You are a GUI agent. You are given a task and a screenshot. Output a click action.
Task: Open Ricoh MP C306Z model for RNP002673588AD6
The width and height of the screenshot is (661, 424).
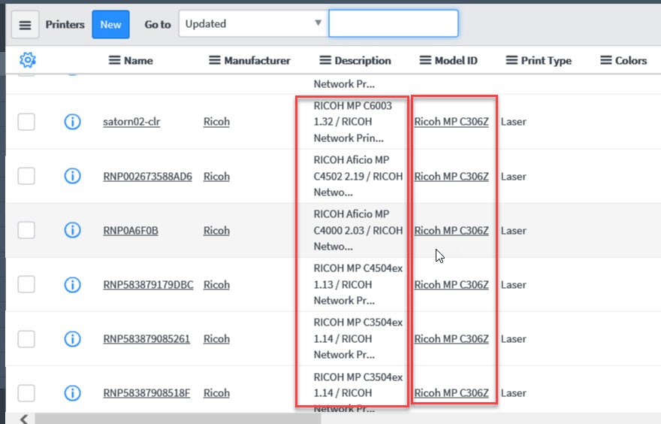[x=451, y=177]
